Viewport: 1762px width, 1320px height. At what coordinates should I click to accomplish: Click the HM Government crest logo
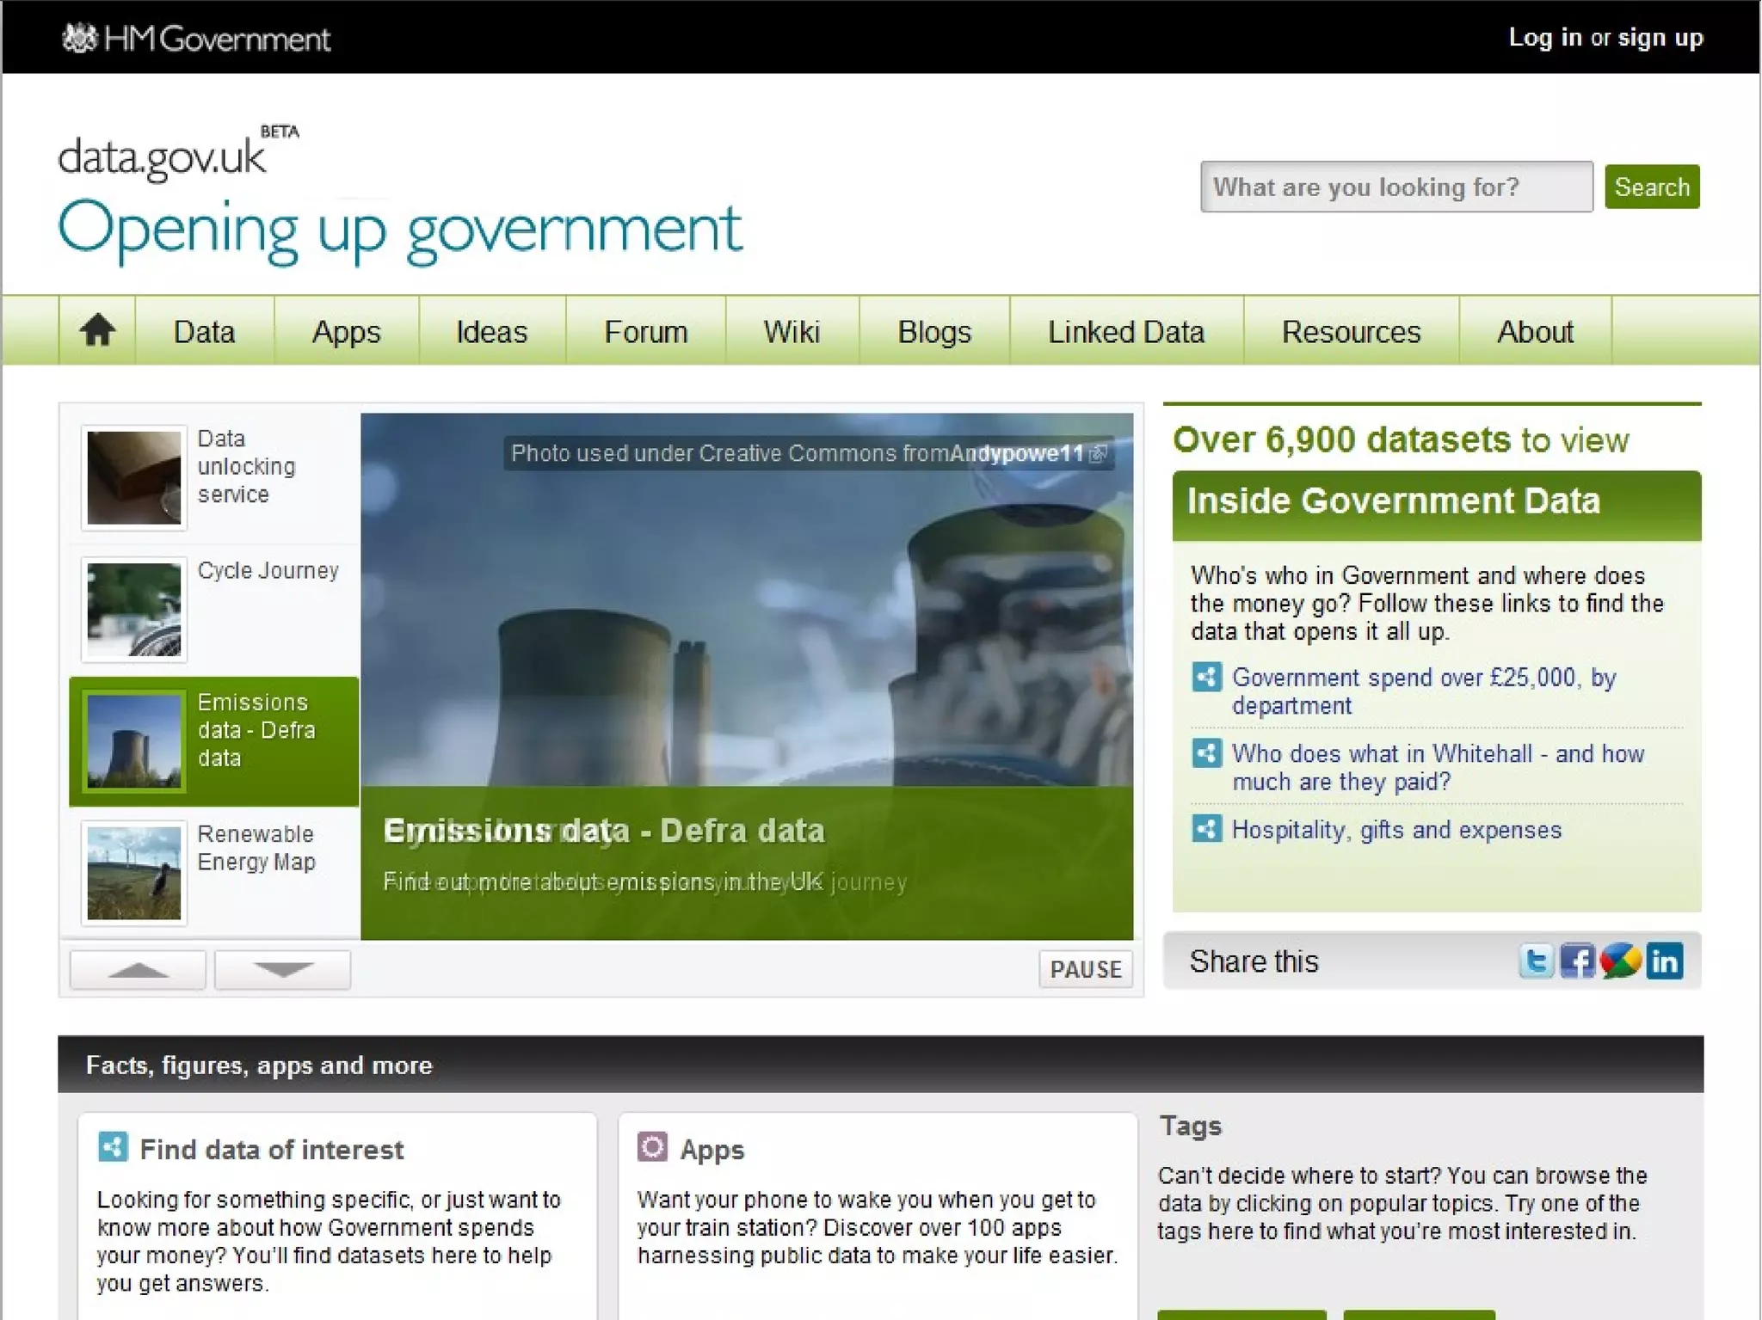click(80, 38)
